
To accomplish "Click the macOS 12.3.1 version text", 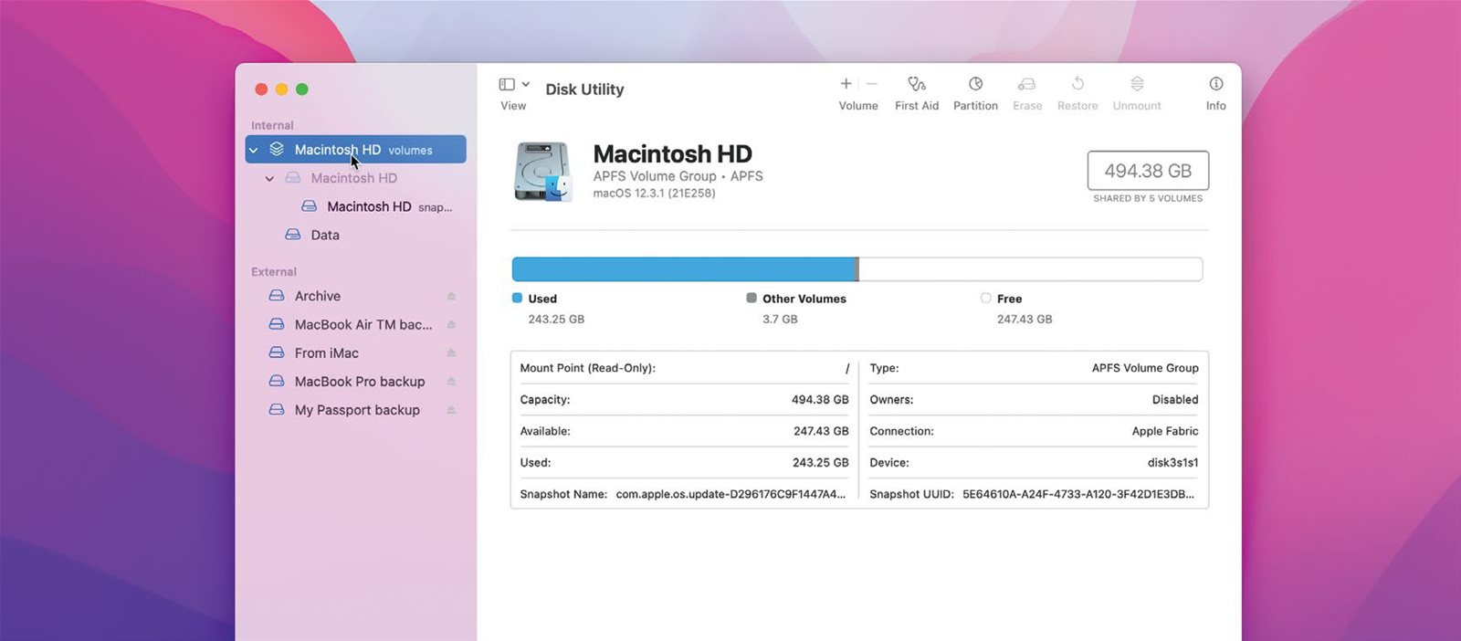I will click(654, 194).
